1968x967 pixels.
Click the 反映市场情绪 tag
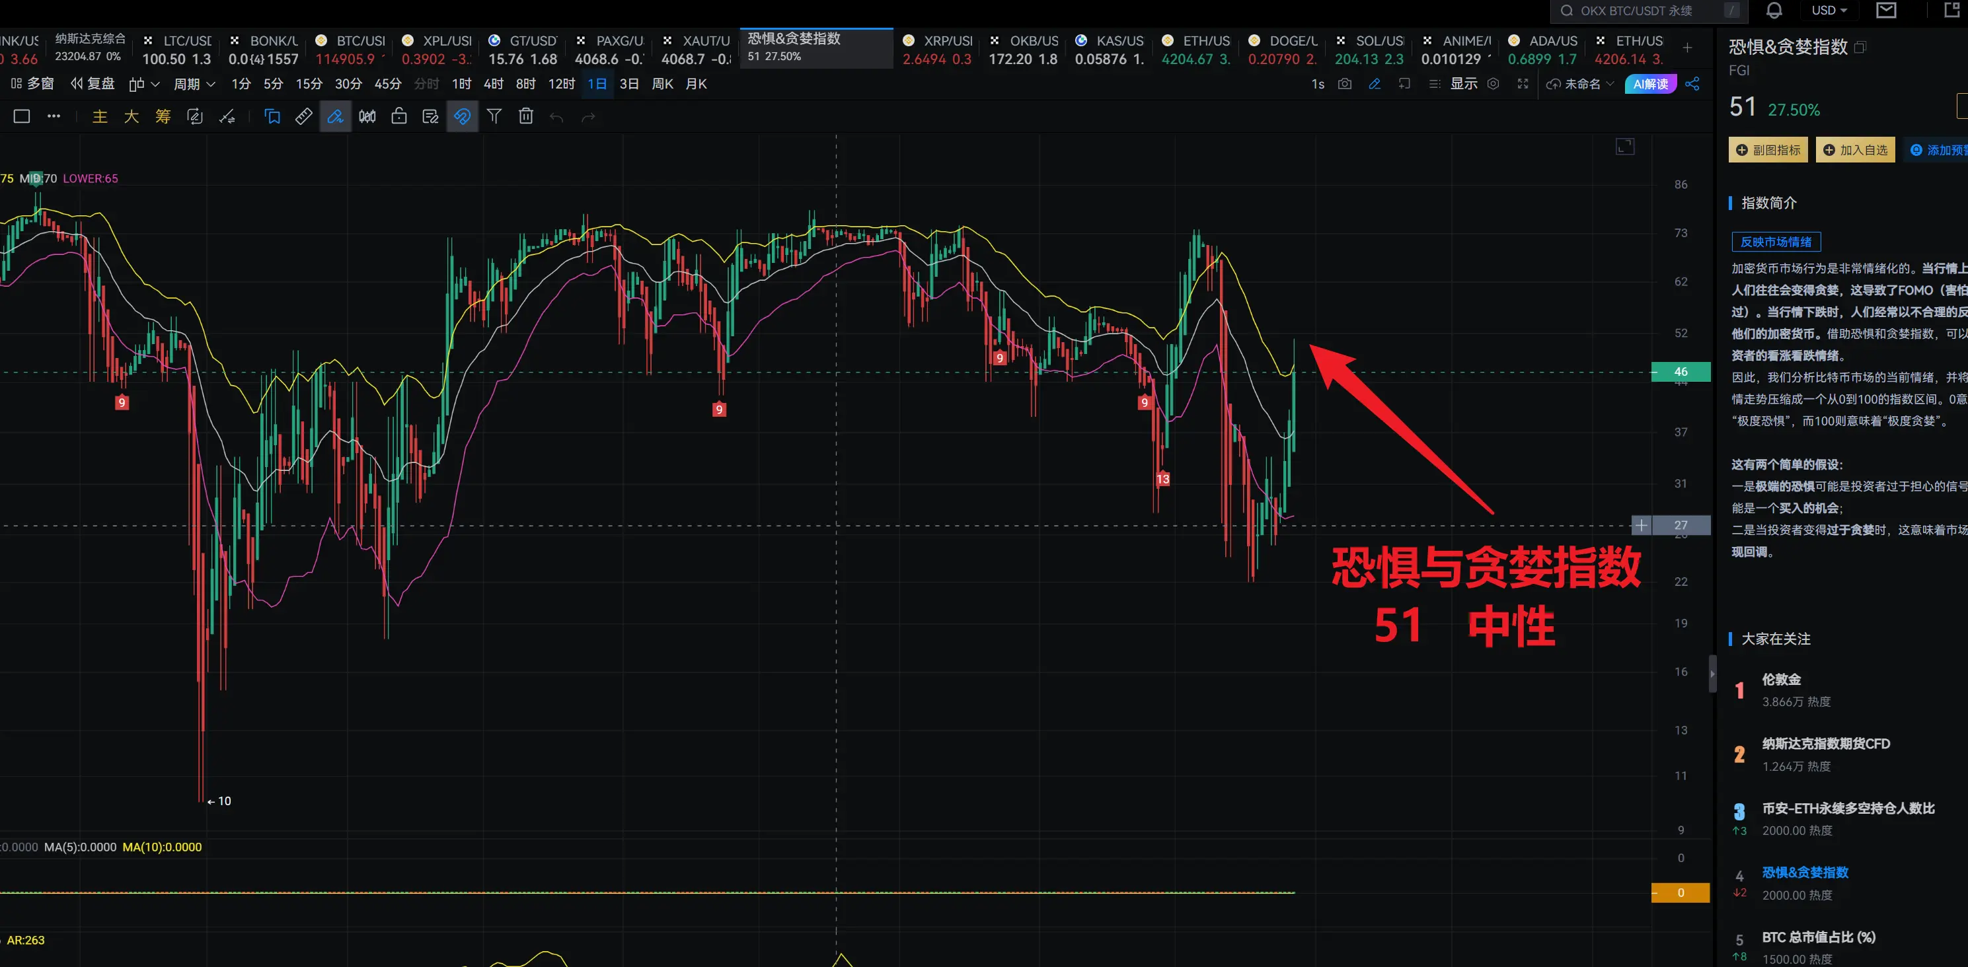1776,242
